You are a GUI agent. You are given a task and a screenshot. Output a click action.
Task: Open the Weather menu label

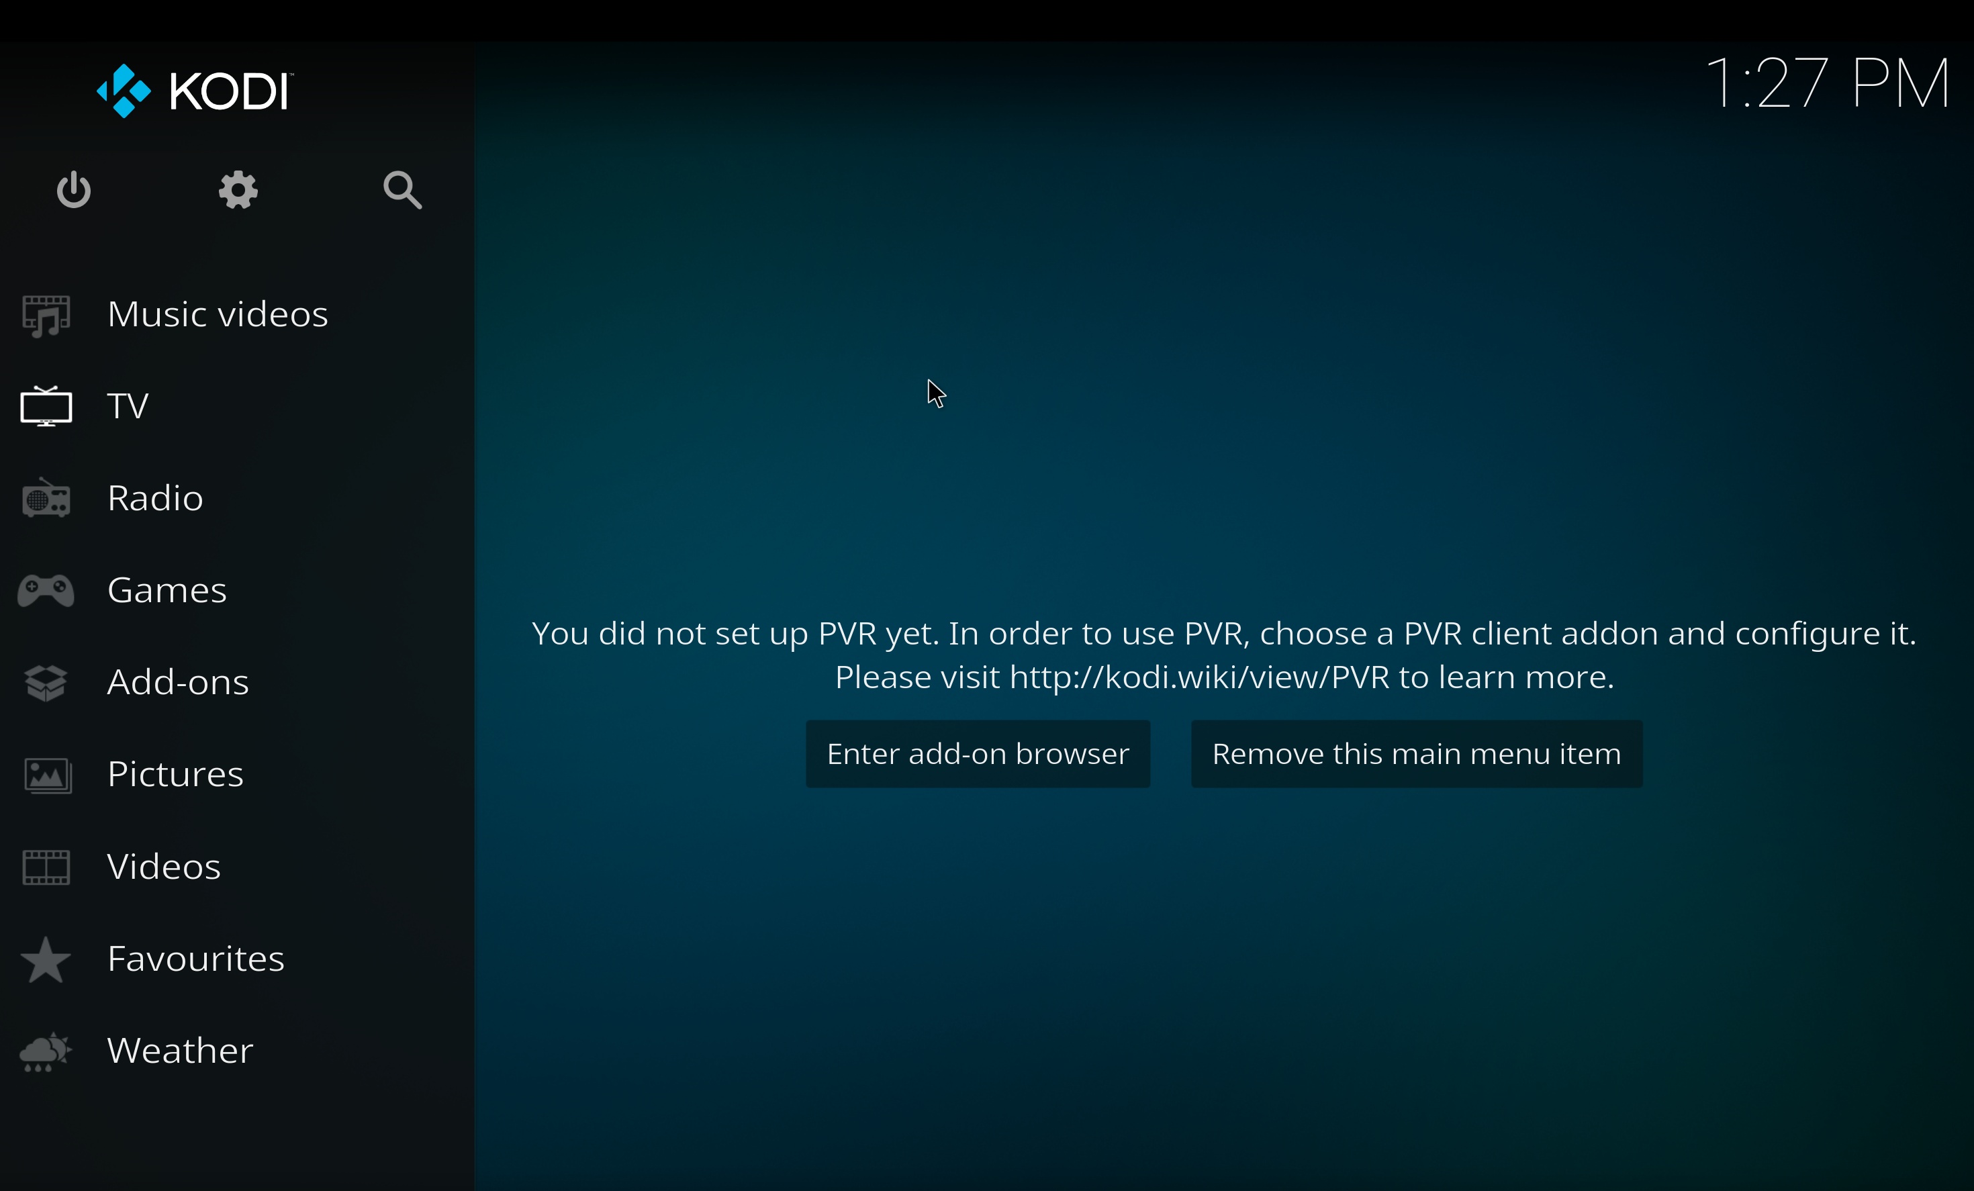(180, 1051)
